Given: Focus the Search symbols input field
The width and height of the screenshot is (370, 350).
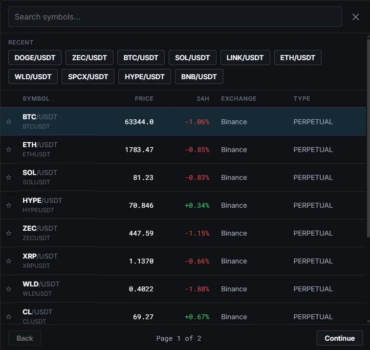Looking at the screenshot, I should (175, 17).
